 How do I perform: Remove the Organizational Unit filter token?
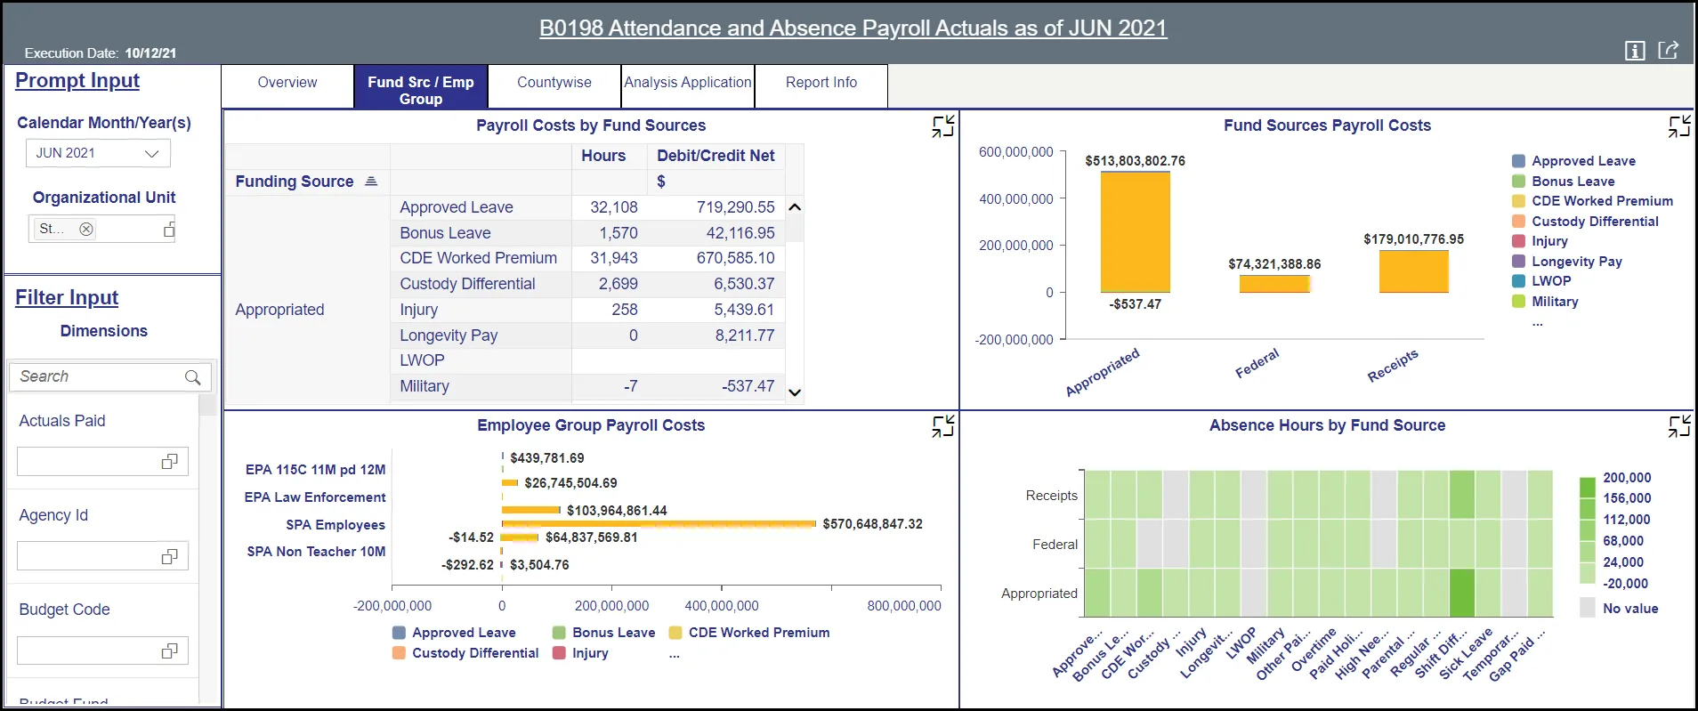click(86, 229)
